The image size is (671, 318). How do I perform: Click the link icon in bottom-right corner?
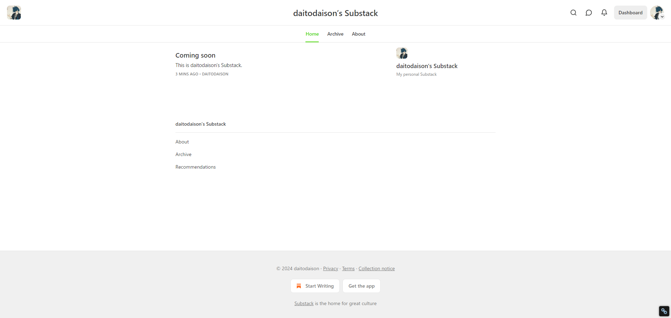pos(664,311)
